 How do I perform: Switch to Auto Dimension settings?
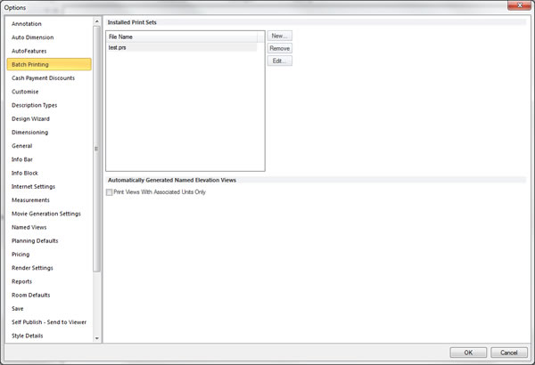point(33,37)
